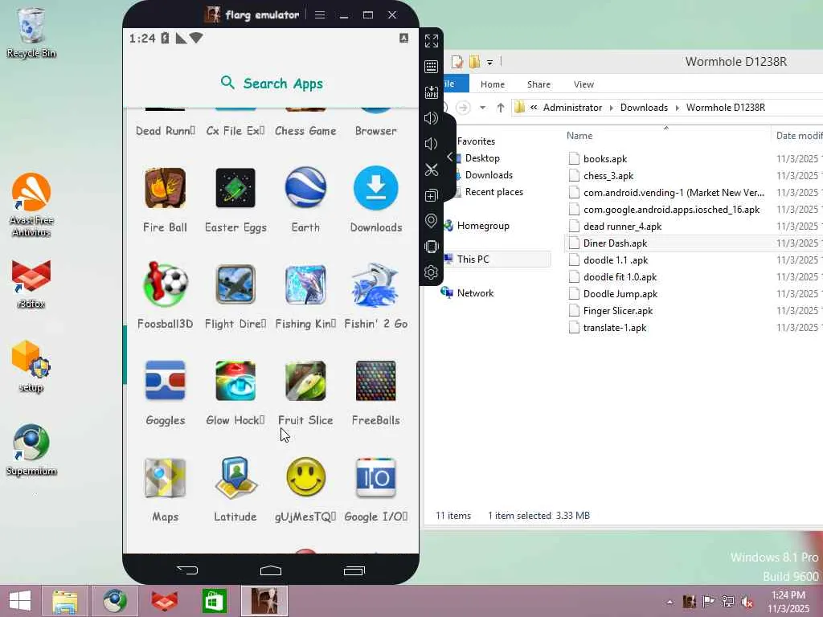Click the scissors screenshot icon in emulator sidebar
Screen dimensions: 823x617
pos(432,170)
